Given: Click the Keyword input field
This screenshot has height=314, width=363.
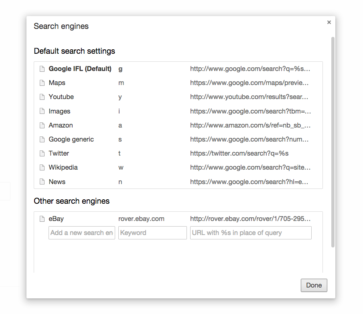Looking at the screenshot, I should (152, 233).
